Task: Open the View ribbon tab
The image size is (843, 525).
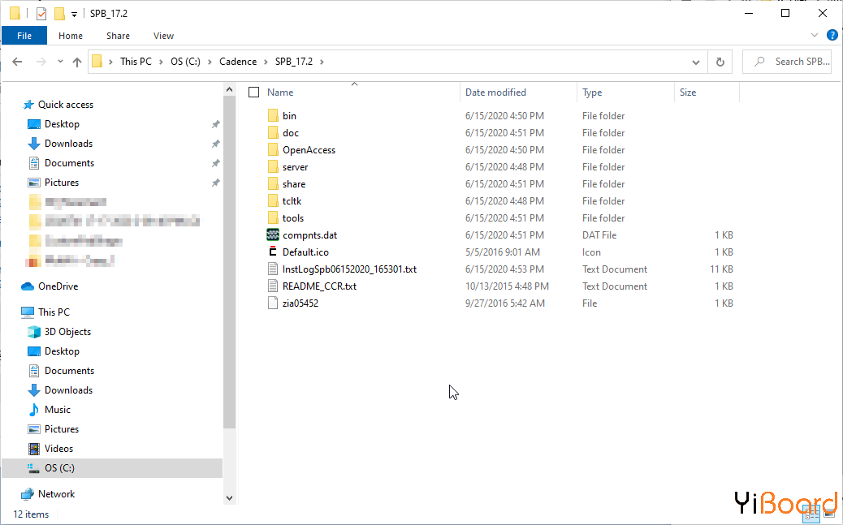Action: click(163, 36)
